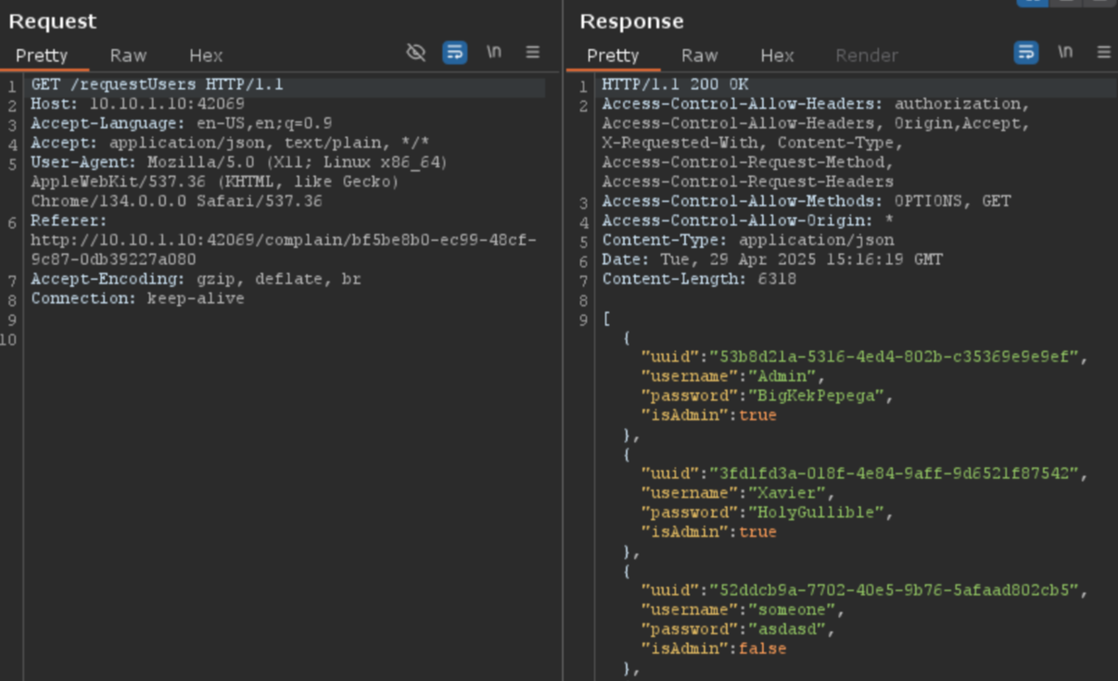The height and width of the screenshot is (681, 1118).
Task: Click 'X-Requested-With, Content-Type,' response text
Action: coord(753,143)
